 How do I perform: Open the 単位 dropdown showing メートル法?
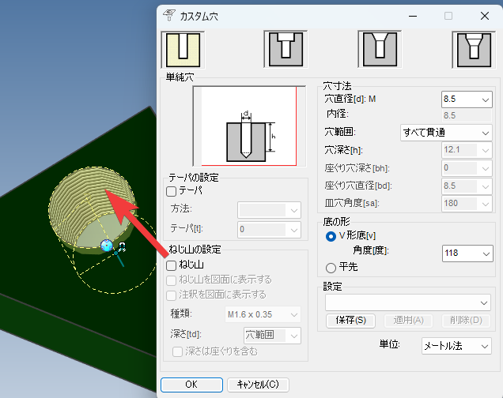(456, 346)
